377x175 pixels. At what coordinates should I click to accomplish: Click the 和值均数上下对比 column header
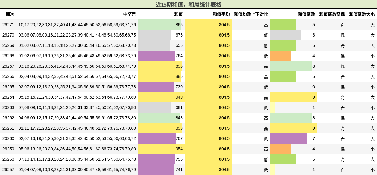[251, 14]
